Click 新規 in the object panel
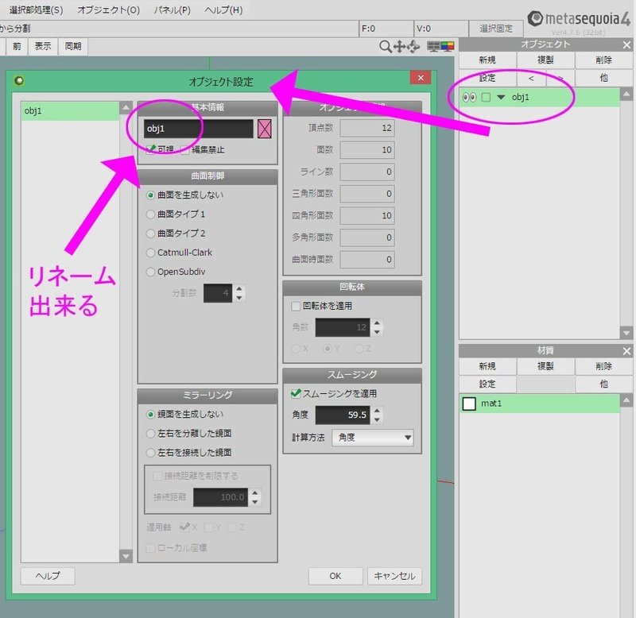This screenshot has width=636, height=618. coord(487,60)
